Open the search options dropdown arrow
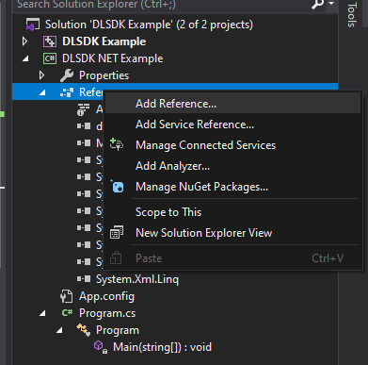The height and width of the screenshot is (365, 368). click(x=331, y=3)
